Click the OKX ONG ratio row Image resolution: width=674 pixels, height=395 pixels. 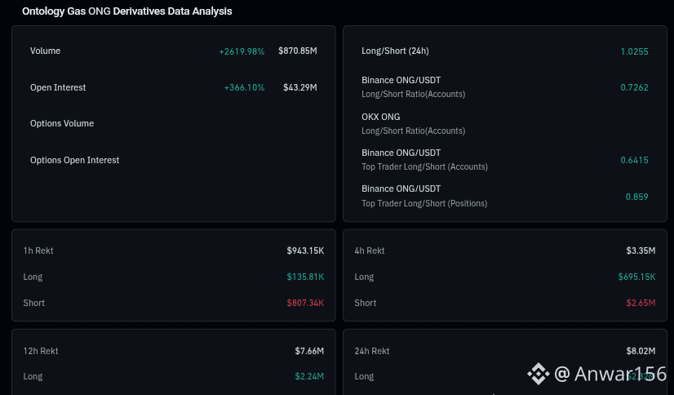(x=504, y=123)
